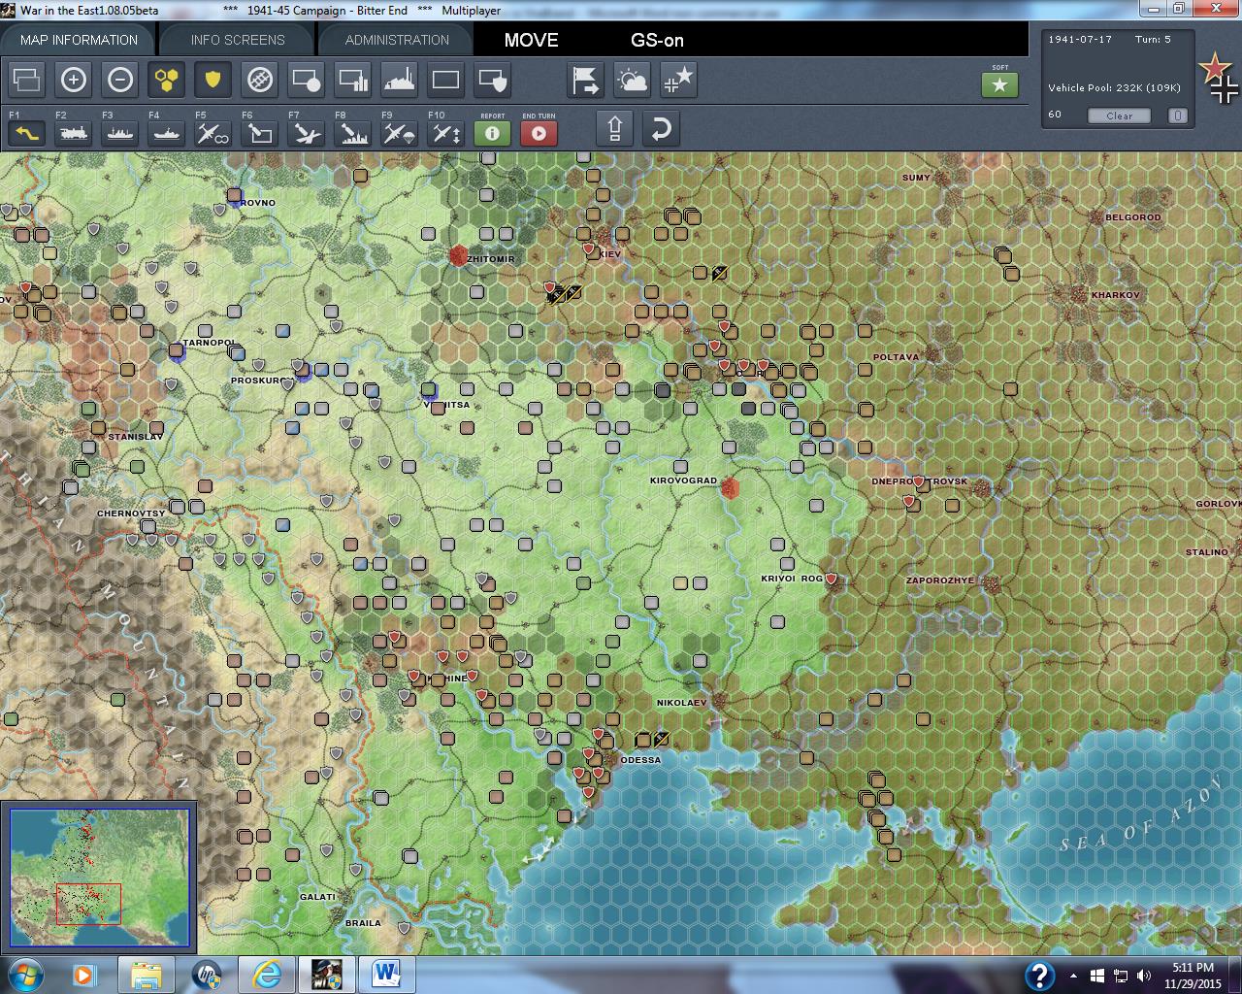Open Windows Media Player from taskbar

click(85, 975)
